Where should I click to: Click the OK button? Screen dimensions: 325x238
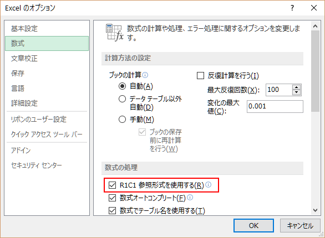point(253,226)
